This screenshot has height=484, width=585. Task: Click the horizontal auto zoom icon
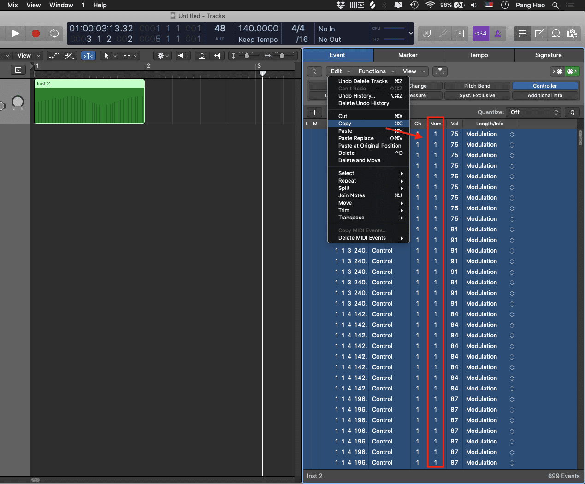(x=217, y=56)
